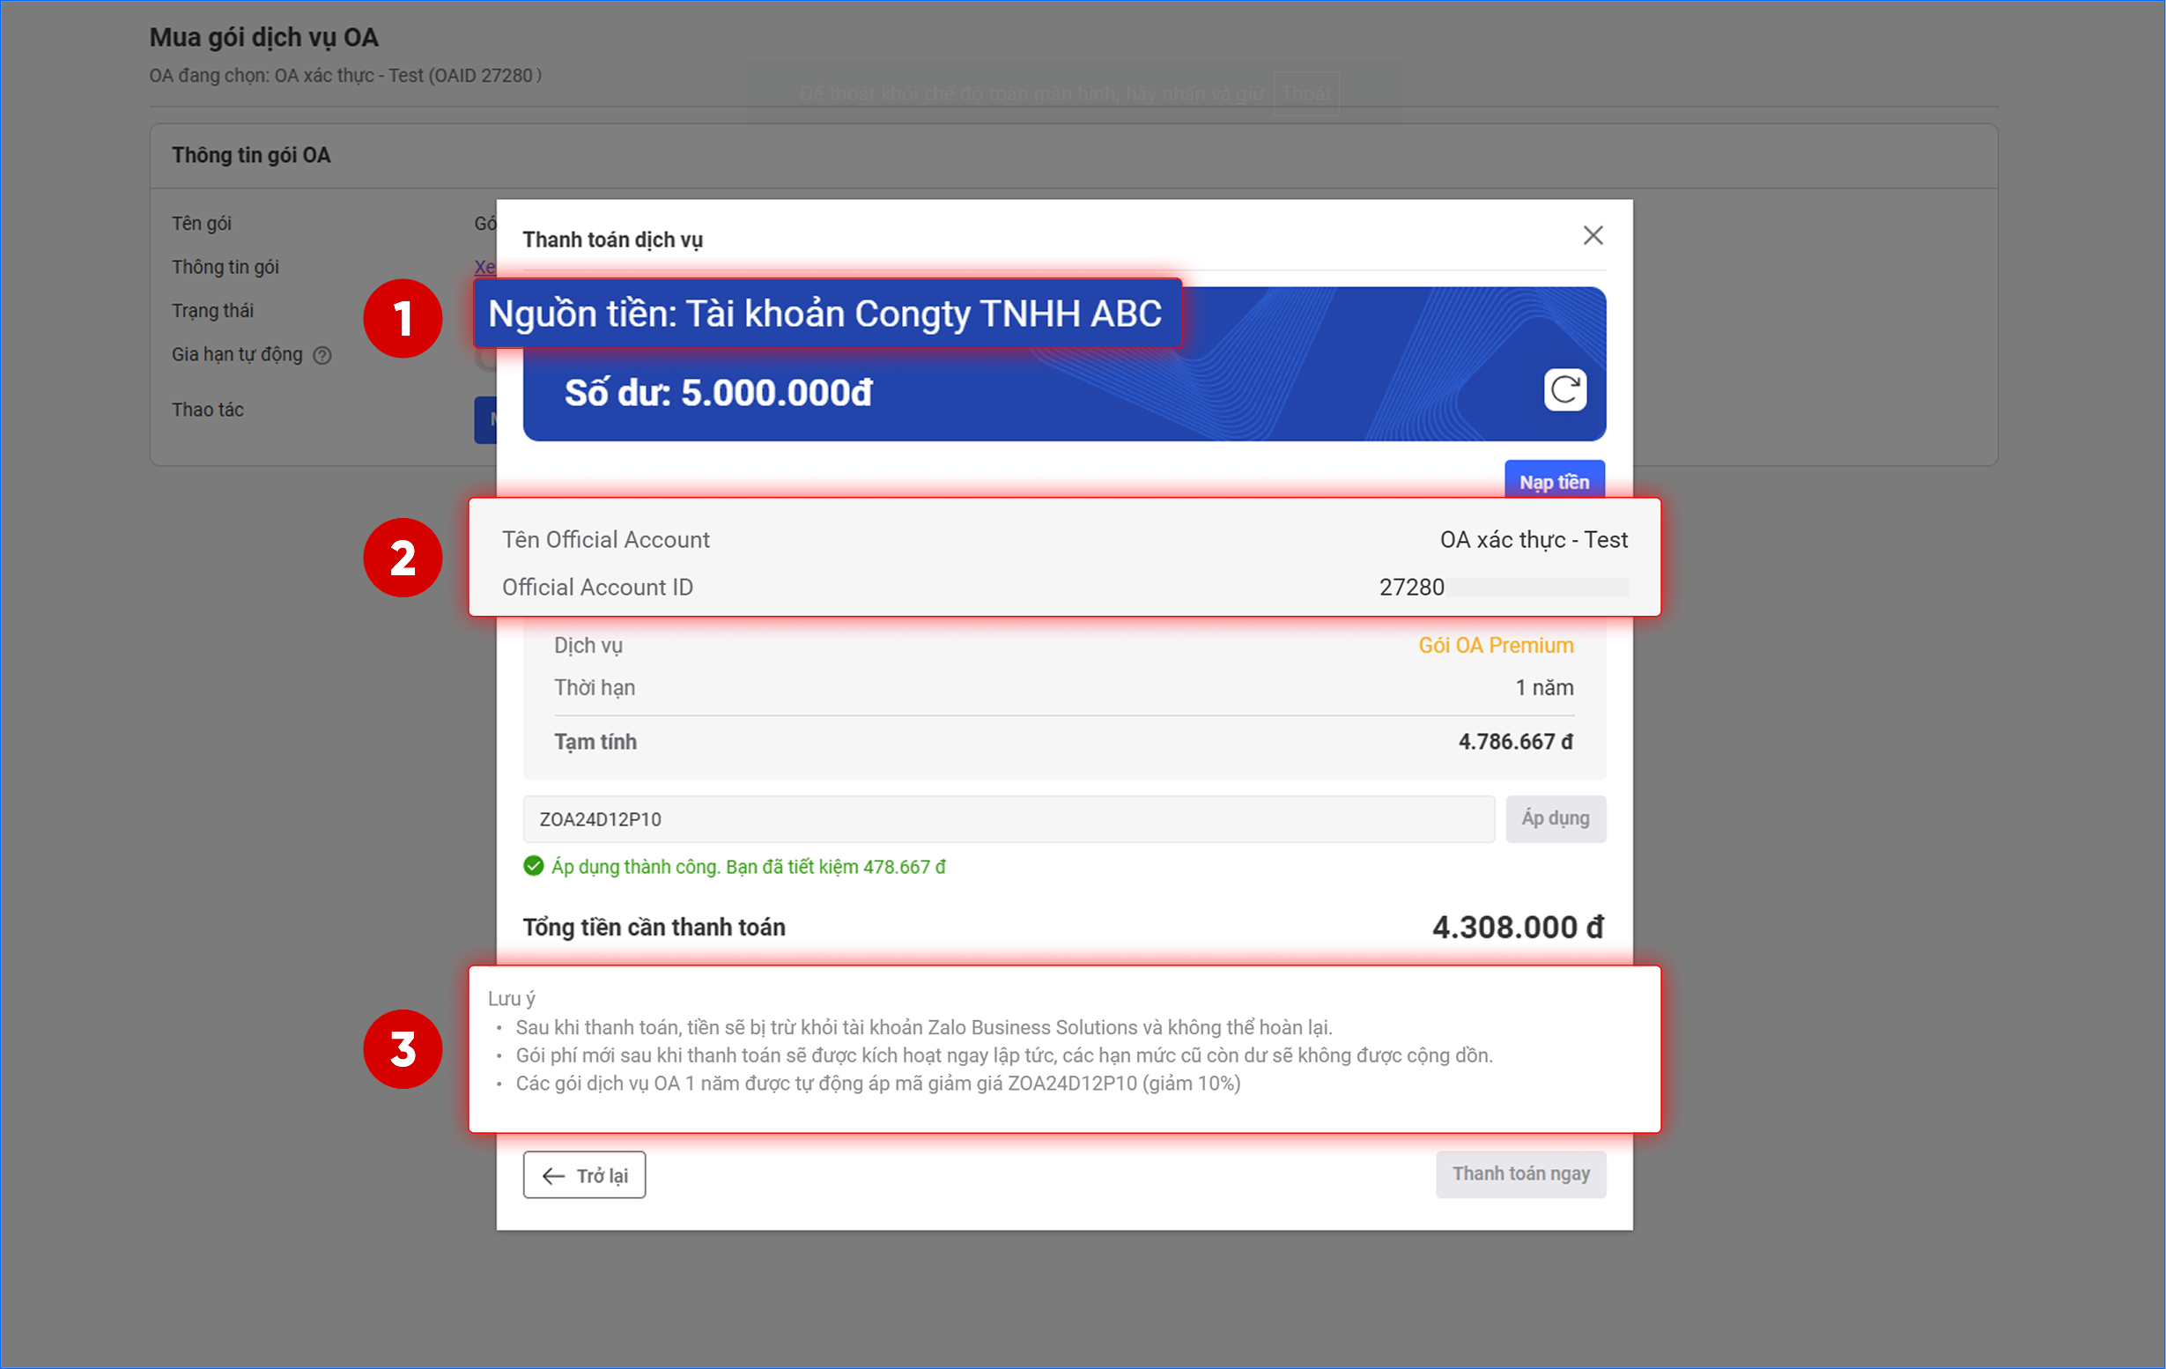Click the Nguồn tiền account source banner
Screen dimensions: 2166x1369
(x=825, y=314)
